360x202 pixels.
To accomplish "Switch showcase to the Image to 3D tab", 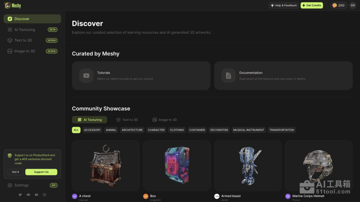I will coord(165,120).
